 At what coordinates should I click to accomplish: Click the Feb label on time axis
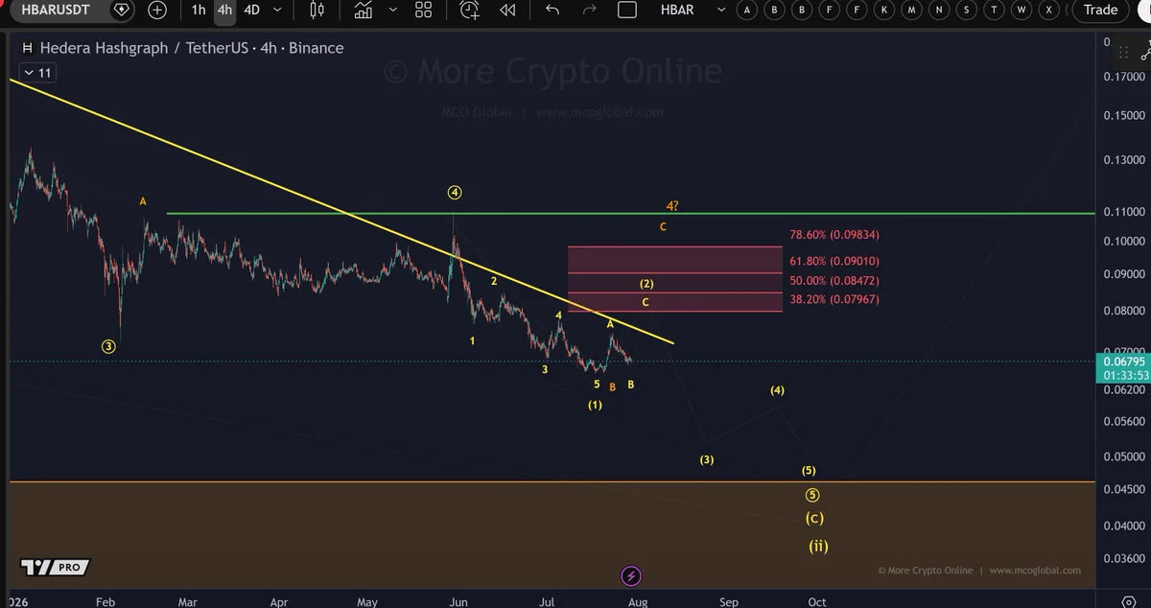pos(106,601)
